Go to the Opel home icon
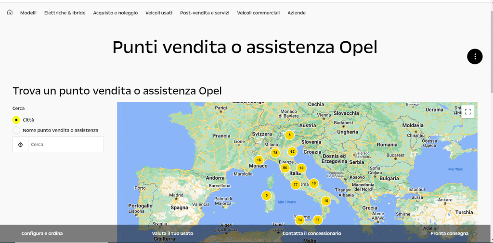 (x=10, y=12)
